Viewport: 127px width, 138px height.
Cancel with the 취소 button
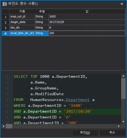[x=112, y=133]
